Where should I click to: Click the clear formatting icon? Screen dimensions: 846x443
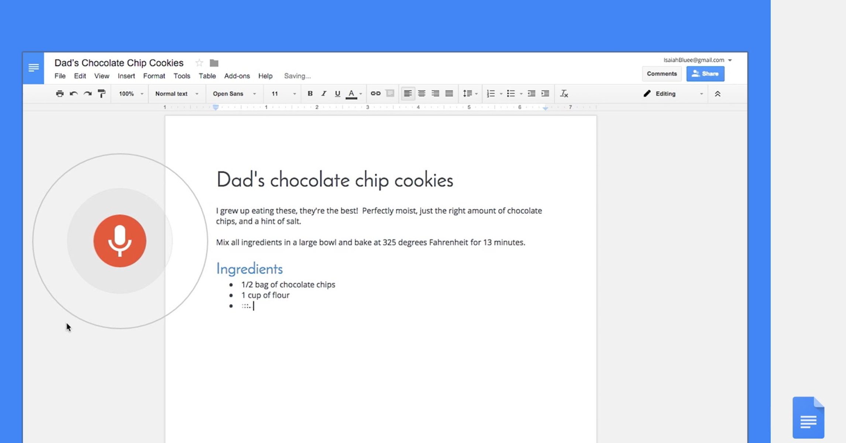(x=564, y=94)
